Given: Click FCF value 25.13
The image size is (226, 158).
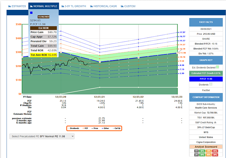Looking at the screenshot, I should 63,101.
